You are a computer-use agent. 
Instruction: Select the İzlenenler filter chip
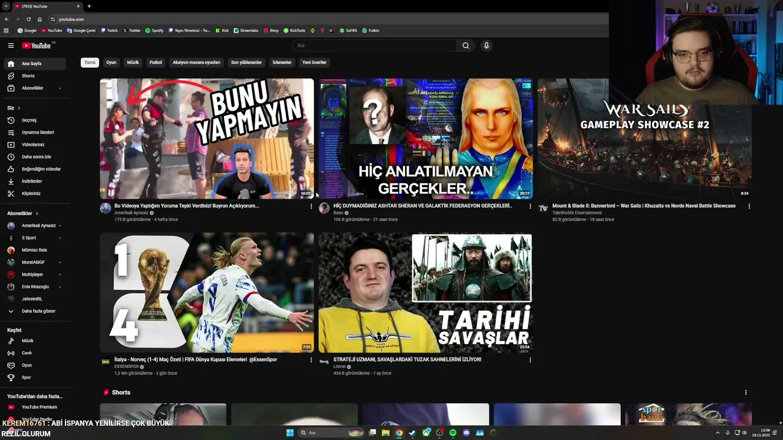[282, 62]
